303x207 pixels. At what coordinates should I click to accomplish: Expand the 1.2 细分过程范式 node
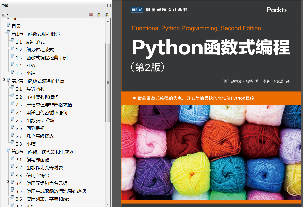(8, 48)
